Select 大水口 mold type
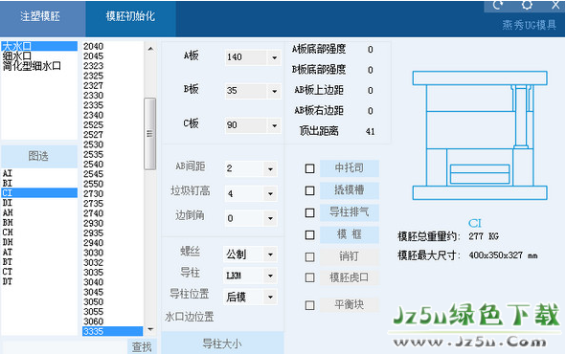The width and height of the screenshot is (566, 354). tap(39, 46)
